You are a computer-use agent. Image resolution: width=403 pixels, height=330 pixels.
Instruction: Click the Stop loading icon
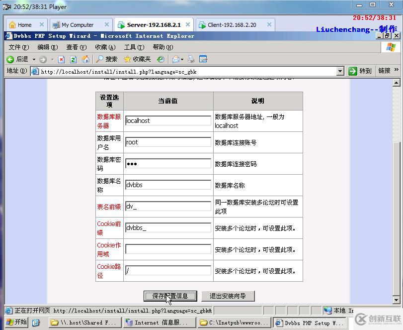coord(61,60)
